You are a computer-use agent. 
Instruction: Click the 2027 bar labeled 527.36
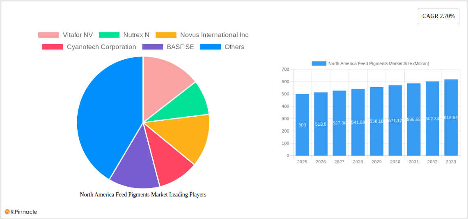click(x=340, y=123)
